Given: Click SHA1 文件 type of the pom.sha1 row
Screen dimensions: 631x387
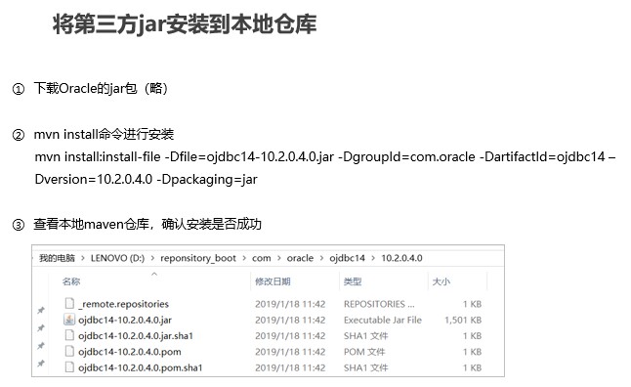Looking at the screenshot, I should click(365, 367).
